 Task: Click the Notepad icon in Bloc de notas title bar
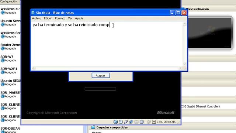coord(33,13)
